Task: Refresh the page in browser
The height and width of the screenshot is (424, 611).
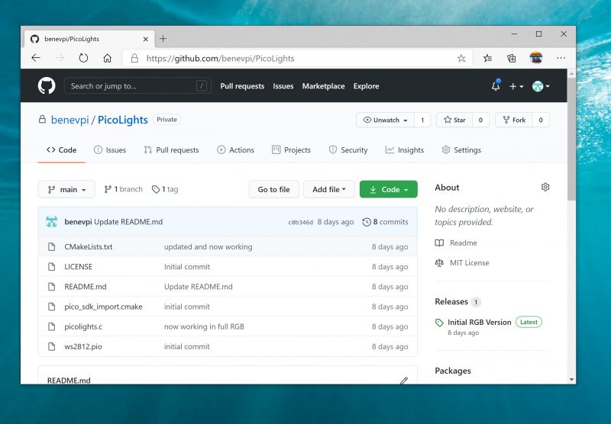Action: click(83, 58)
